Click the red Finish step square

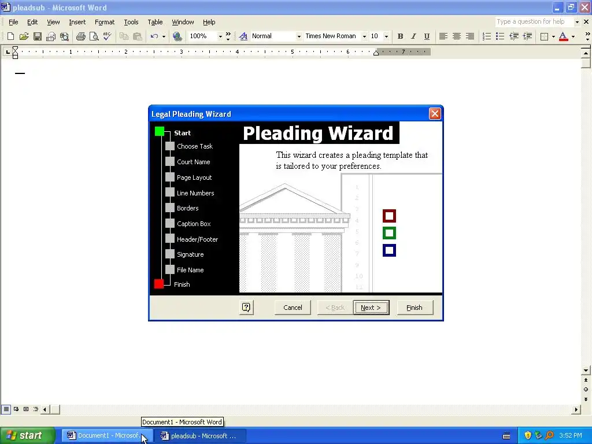pyautogui.click(x=159, y=283)
